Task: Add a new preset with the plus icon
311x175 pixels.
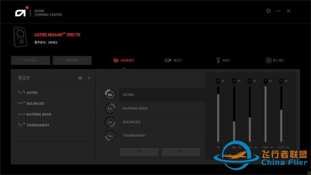Action: 89,78
